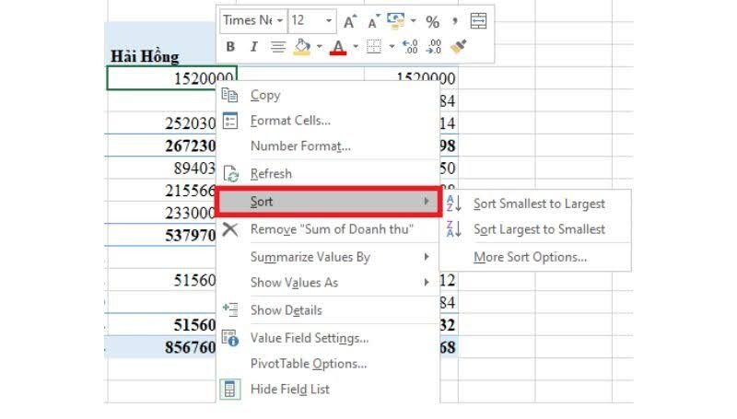737x419 pixels.
Task: Click Hide Field List entry
Action: click(328, 390)
